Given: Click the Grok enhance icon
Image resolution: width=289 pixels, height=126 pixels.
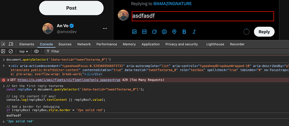Looking at the screenshot, I should (154, 32).
